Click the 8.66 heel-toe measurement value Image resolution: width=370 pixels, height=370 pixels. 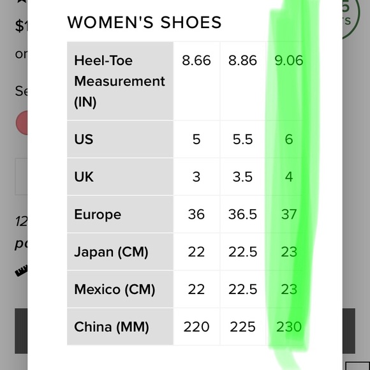click(x=196, y=61)
